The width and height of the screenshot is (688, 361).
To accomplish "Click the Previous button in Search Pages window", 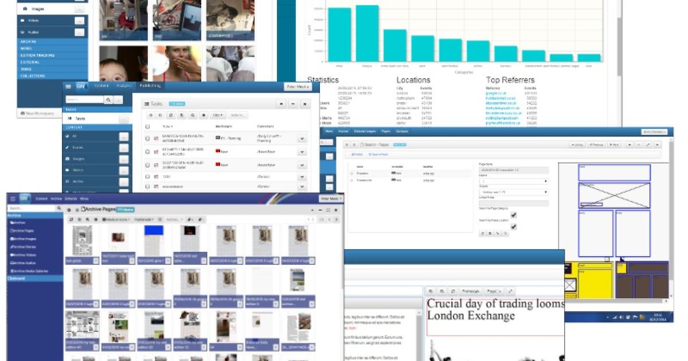I will coord(596,144).
